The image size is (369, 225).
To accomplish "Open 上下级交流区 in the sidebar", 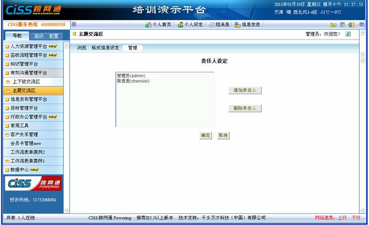I will 26,82.
